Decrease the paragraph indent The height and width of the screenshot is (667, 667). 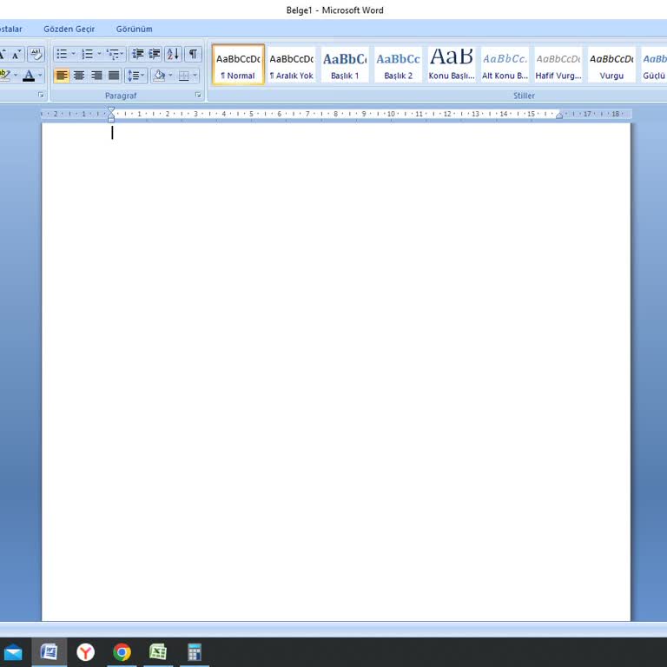(138, 54)
